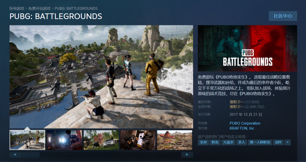Click 该产品的热门用户自定义标签 heading
The width and height of the screenshot is (306, 162).
pos(222,137)
